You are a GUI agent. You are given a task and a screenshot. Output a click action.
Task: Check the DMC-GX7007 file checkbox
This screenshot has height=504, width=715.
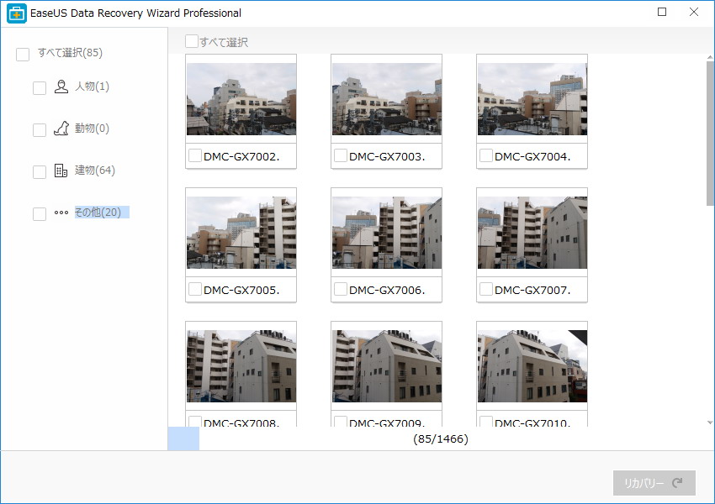pos(486,289)
